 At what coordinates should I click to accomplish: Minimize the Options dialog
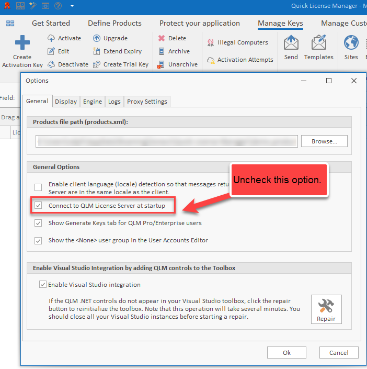(x=304, y=81)
